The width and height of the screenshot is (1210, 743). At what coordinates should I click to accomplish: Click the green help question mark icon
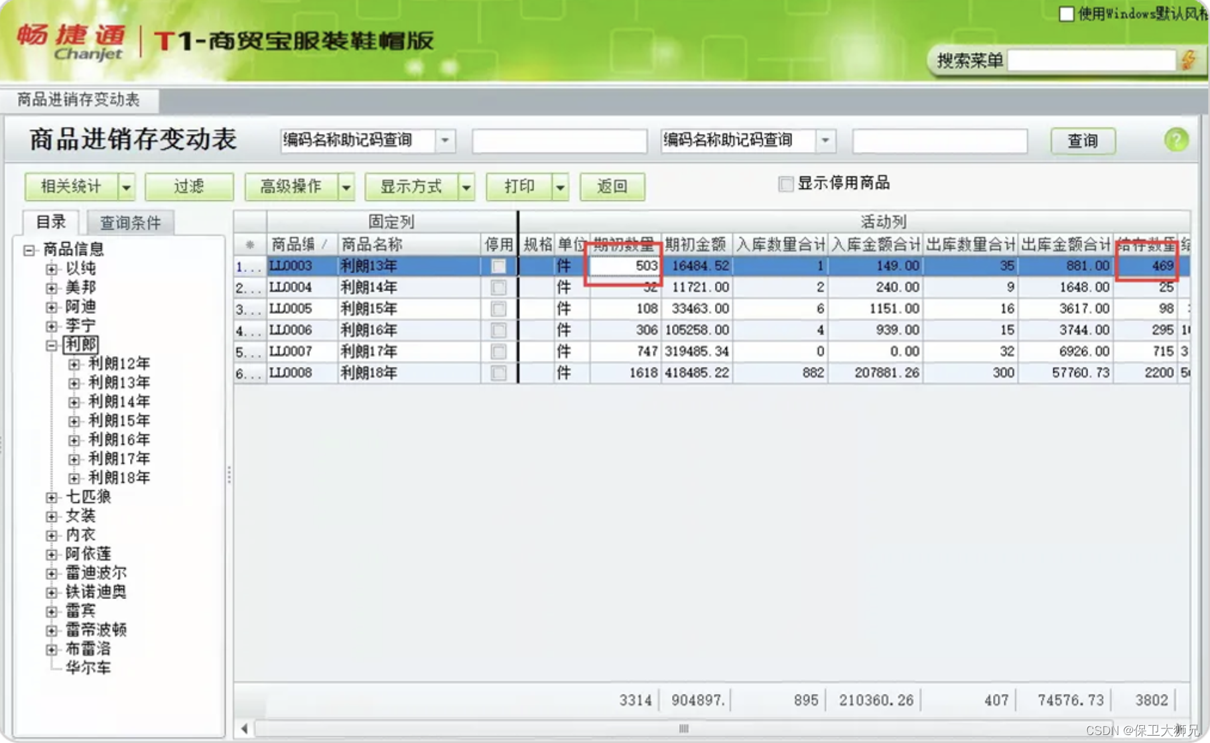click(x=1176, y=140)
